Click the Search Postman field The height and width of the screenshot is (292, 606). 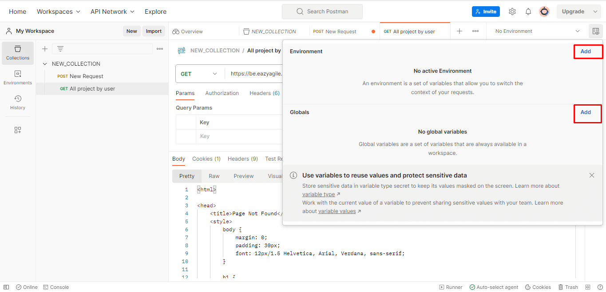tap(322, 12)
